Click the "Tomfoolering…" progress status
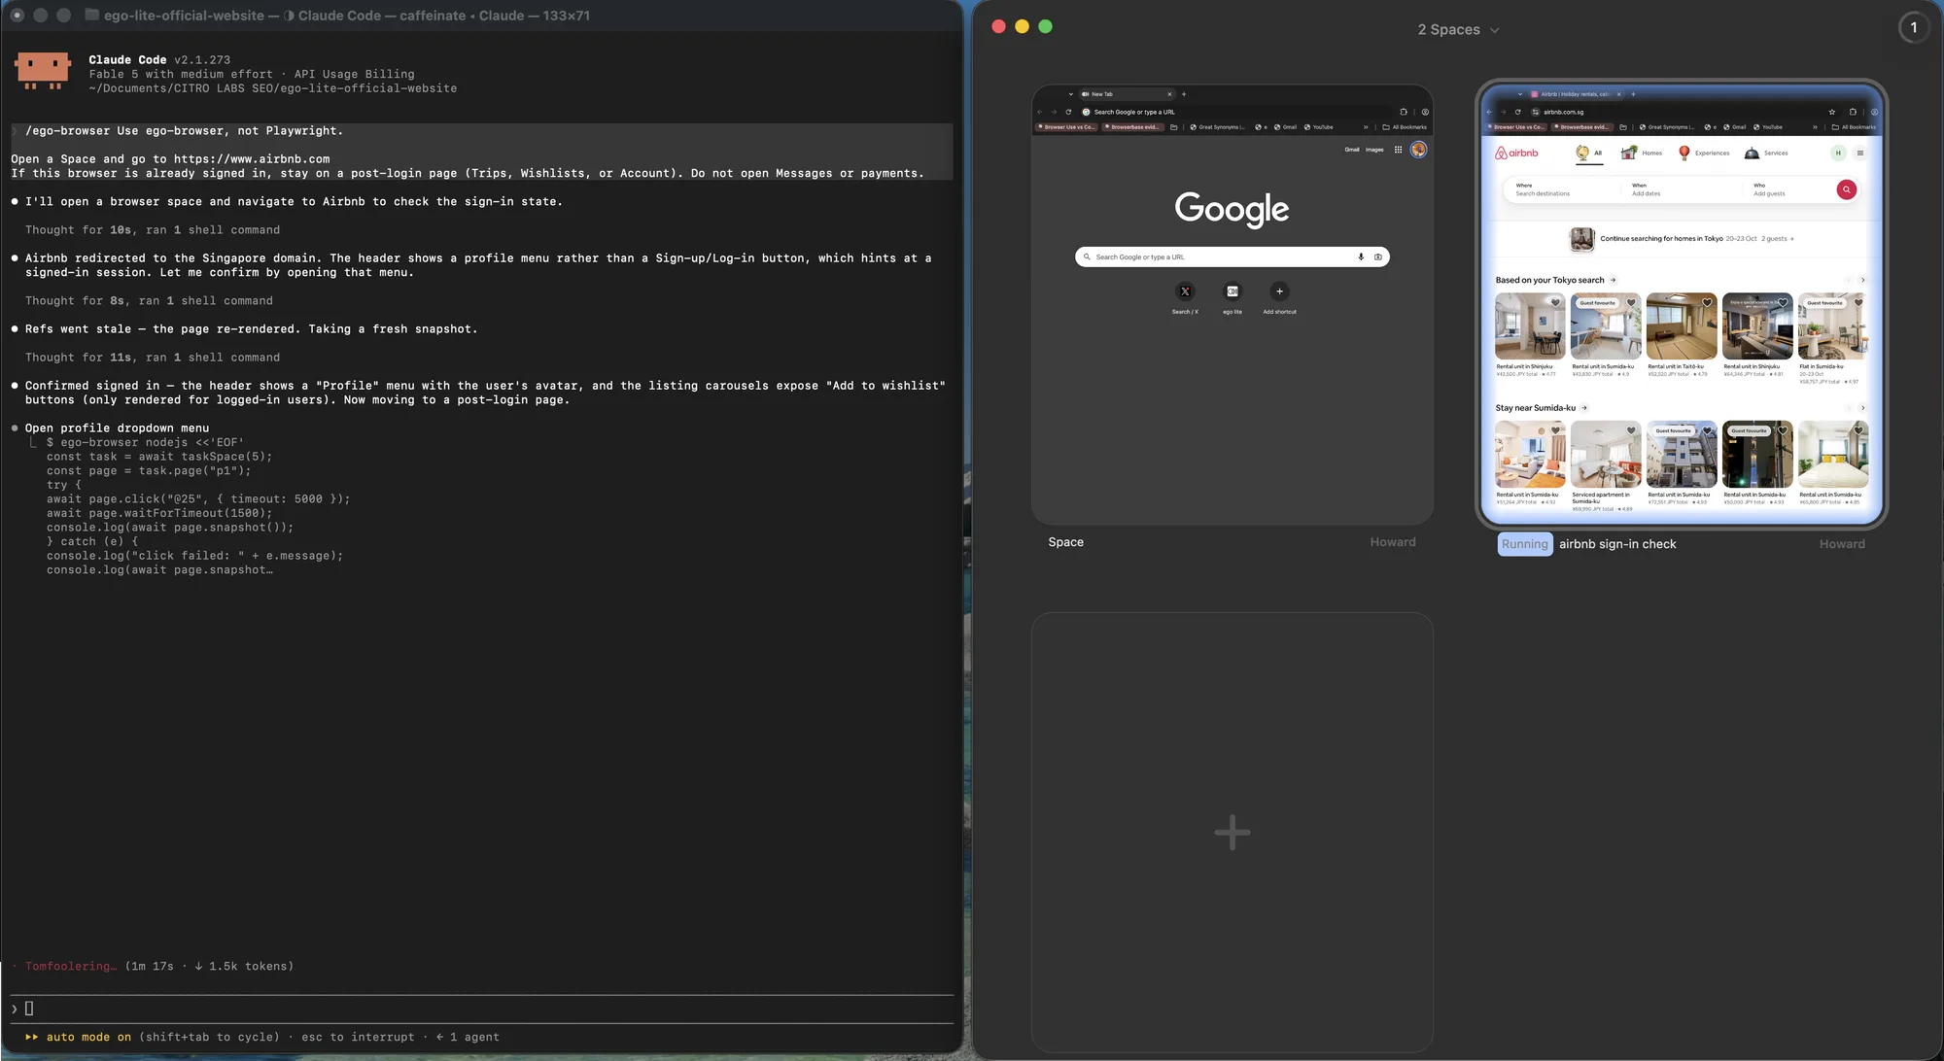Viewport: 1944px width, 1061px height. tap(70, 966)
